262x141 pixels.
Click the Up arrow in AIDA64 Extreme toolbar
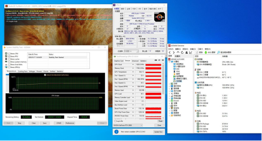pos(178,53)
